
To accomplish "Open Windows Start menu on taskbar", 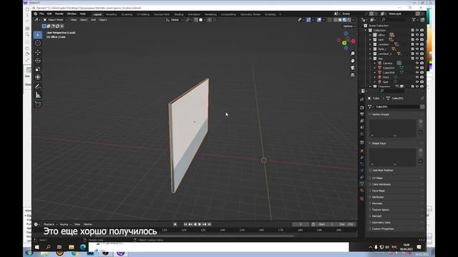I will (36, 247).
